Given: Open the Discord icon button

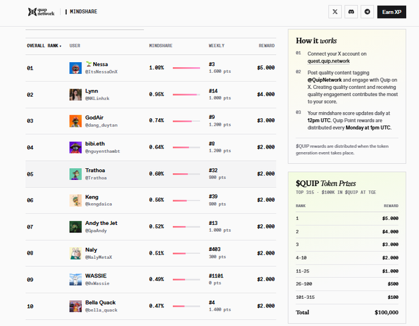Looking at the screenshot, I should (x=351, y=12).
